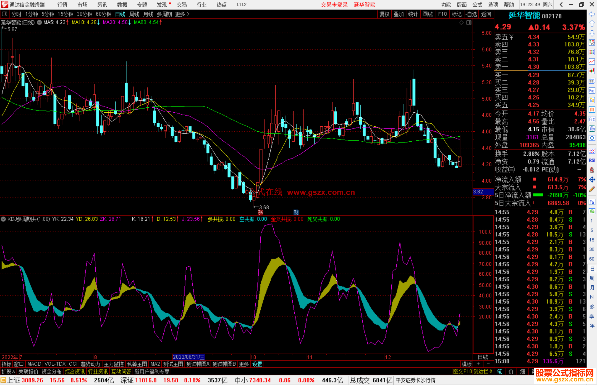Click 返回 to go back

[486, 14]
